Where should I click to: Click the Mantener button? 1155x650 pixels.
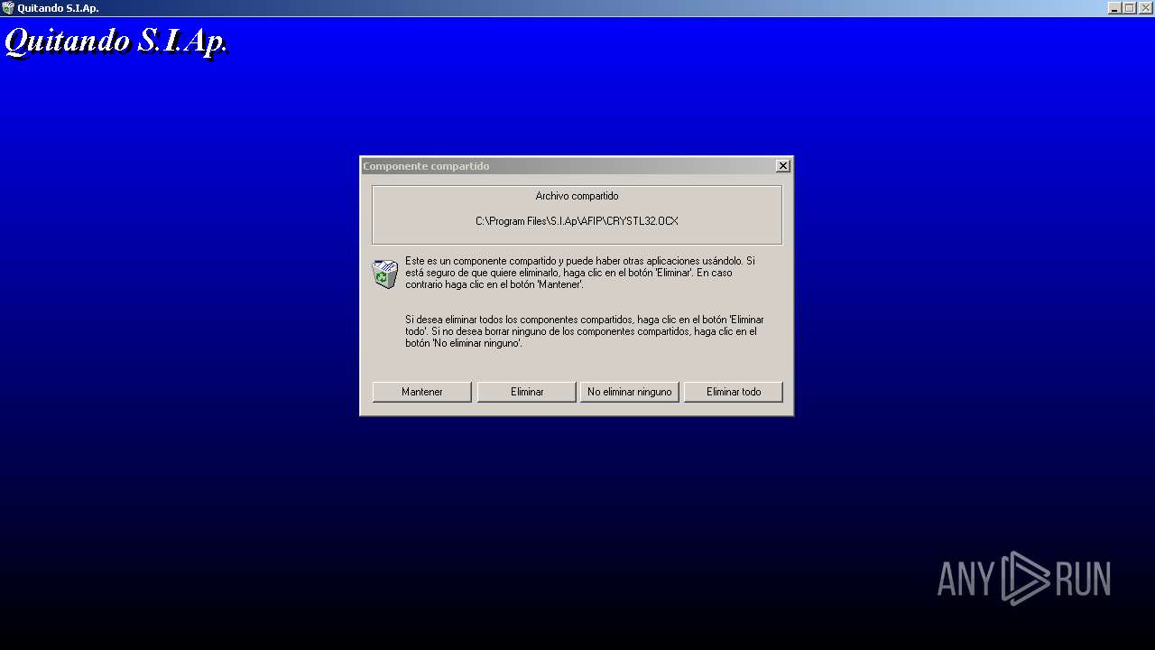[421, 392]
